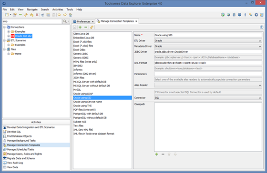
Task: Select the Generic JDBC template
Action: (103, 54)
